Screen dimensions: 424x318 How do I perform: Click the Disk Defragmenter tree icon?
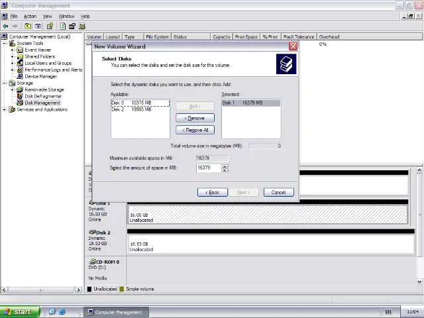click(20, 96)
